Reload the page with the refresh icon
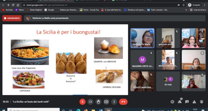Screen dimensions: 208x111 [13, 5]
